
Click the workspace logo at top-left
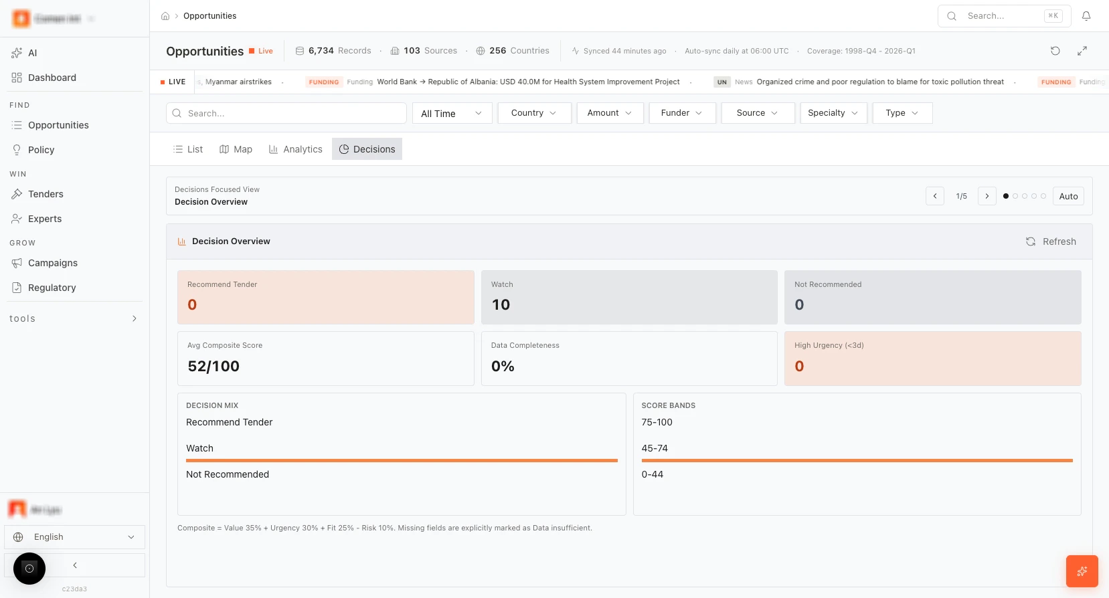point(21,19)
